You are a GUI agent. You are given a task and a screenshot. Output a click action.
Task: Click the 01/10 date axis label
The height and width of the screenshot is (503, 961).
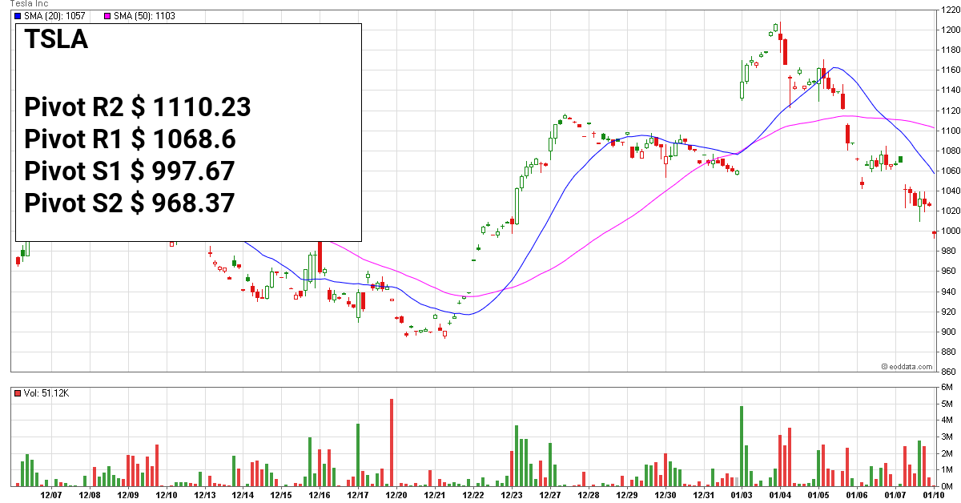point(935,496)
